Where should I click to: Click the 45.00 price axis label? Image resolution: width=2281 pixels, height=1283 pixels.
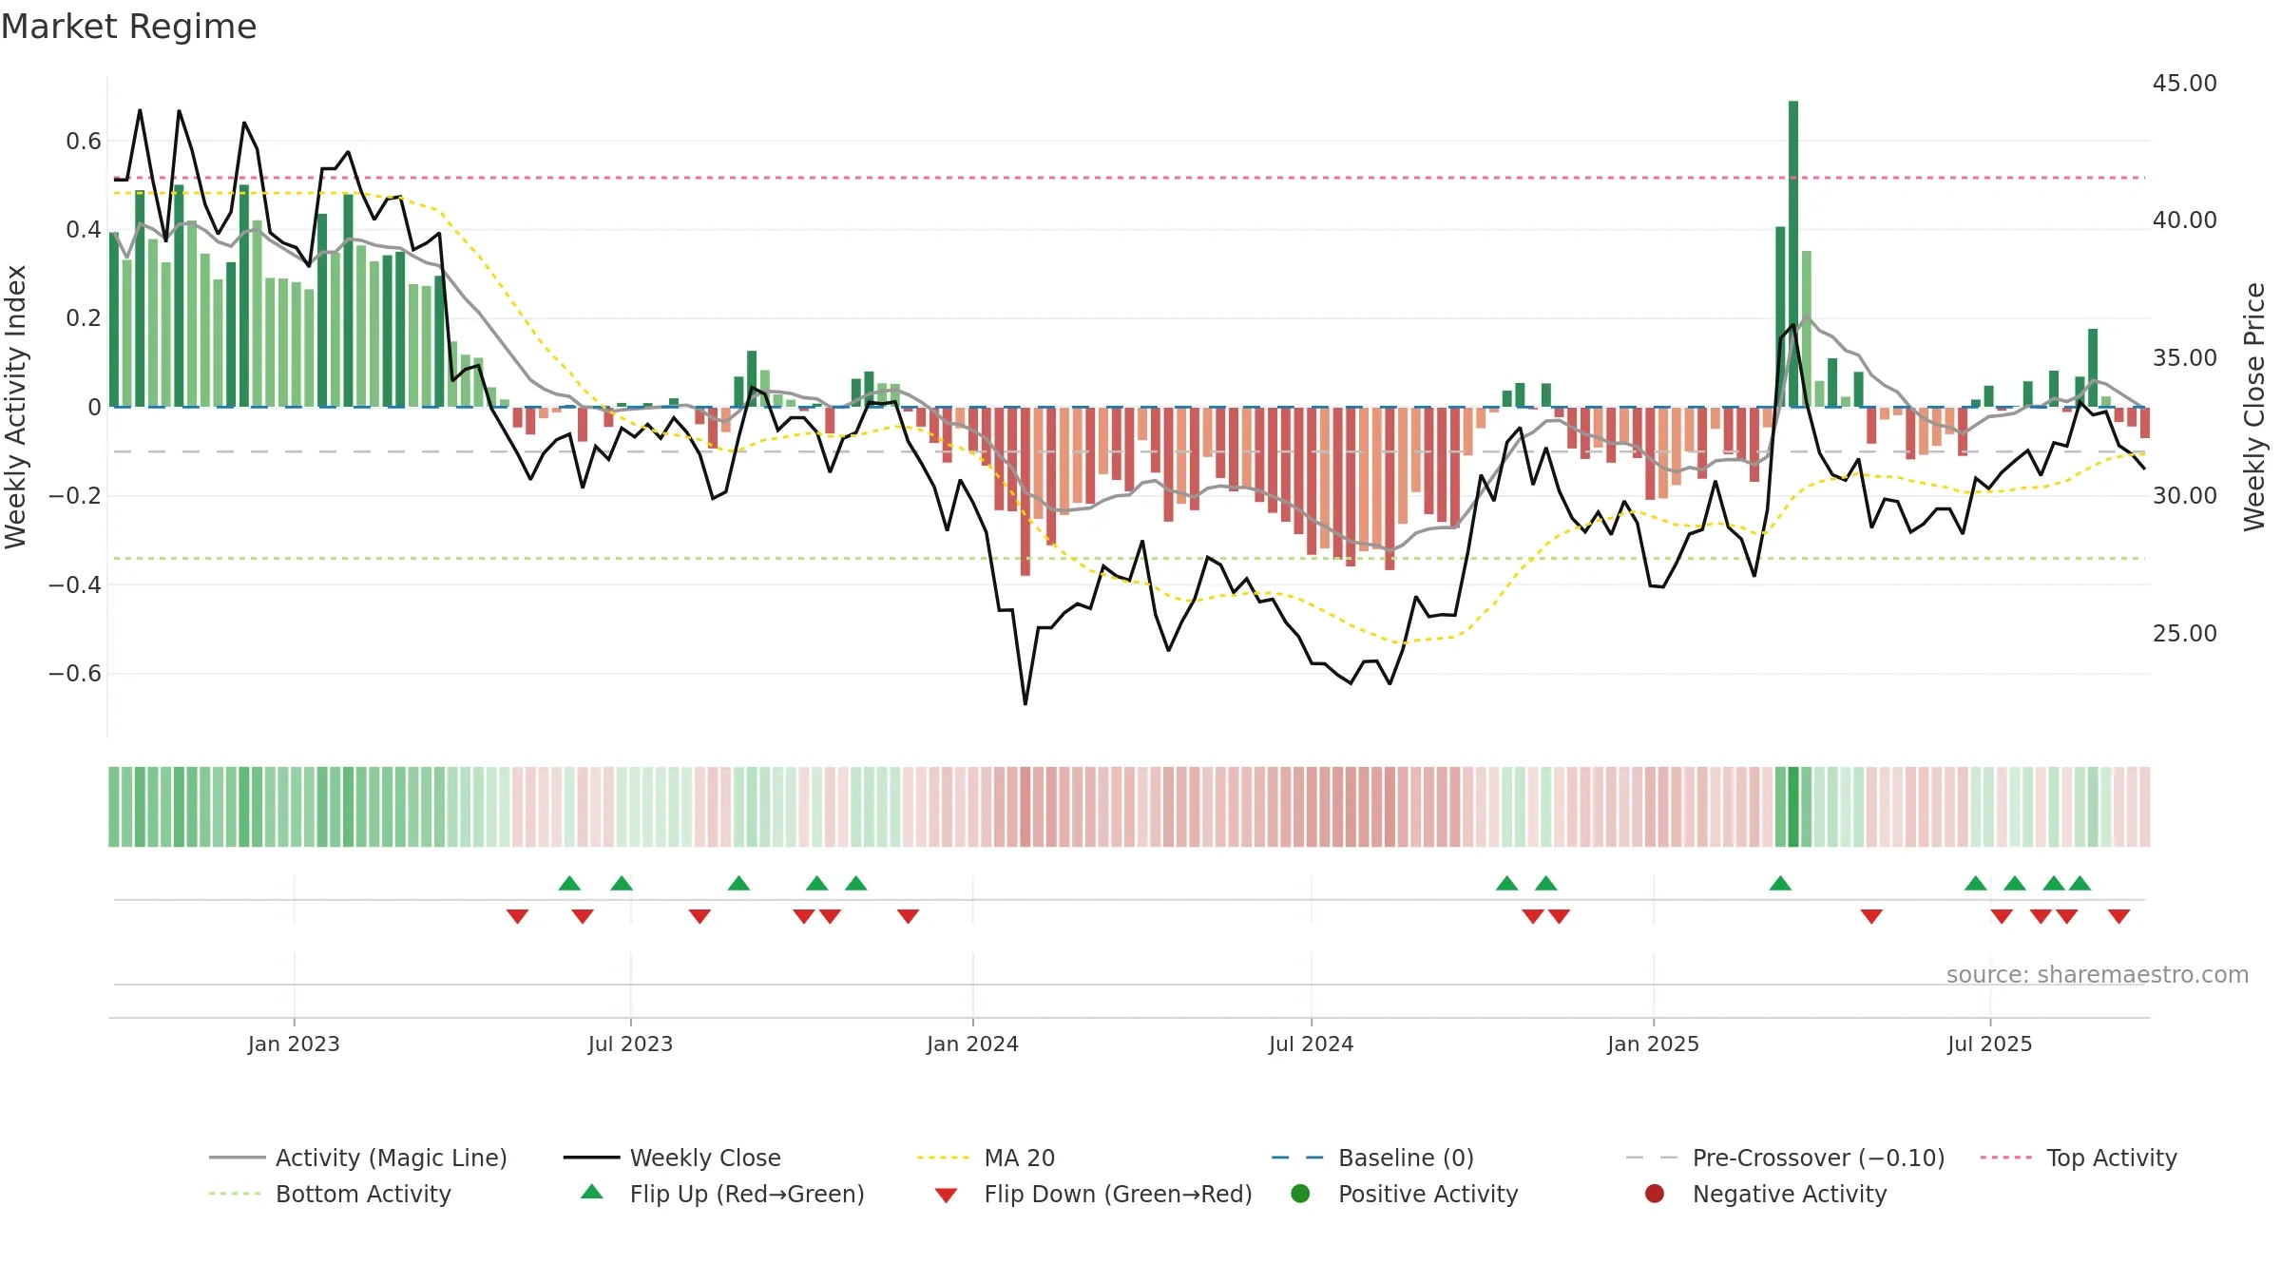point(2184,83)
